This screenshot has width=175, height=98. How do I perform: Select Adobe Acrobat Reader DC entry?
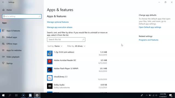[x=77, y=62]
